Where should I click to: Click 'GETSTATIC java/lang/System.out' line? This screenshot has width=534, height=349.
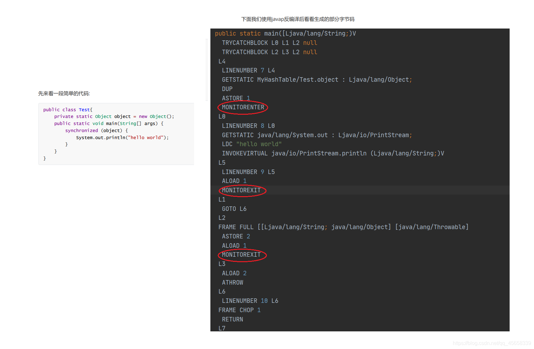pos(317,135)
